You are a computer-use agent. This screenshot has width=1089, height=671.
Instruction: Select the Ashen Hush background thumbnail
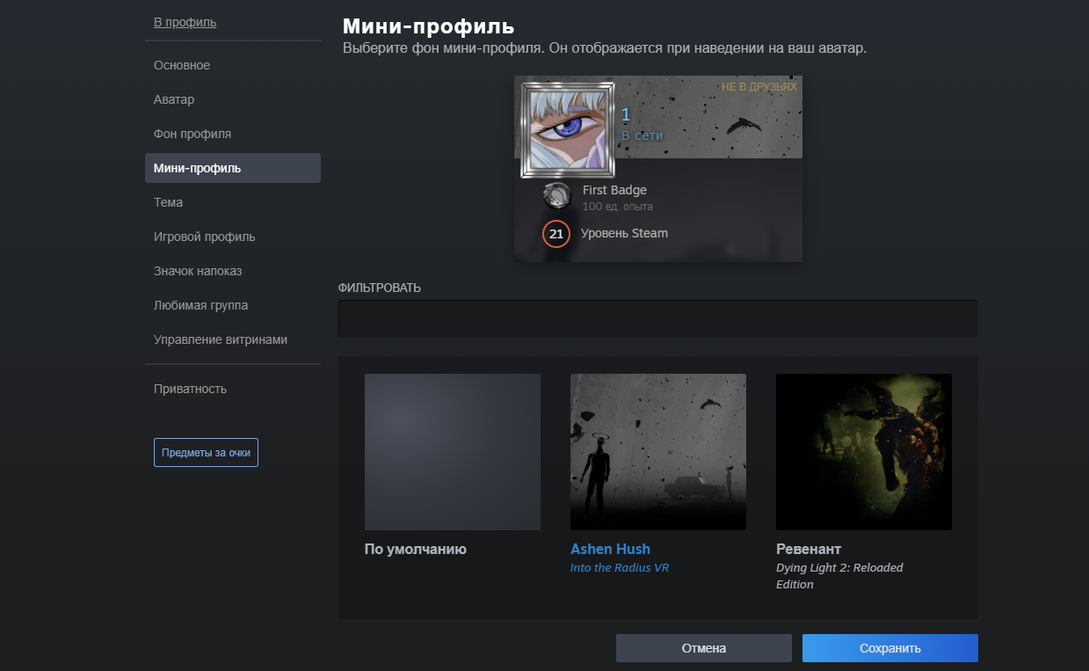[x=658, y=452]
